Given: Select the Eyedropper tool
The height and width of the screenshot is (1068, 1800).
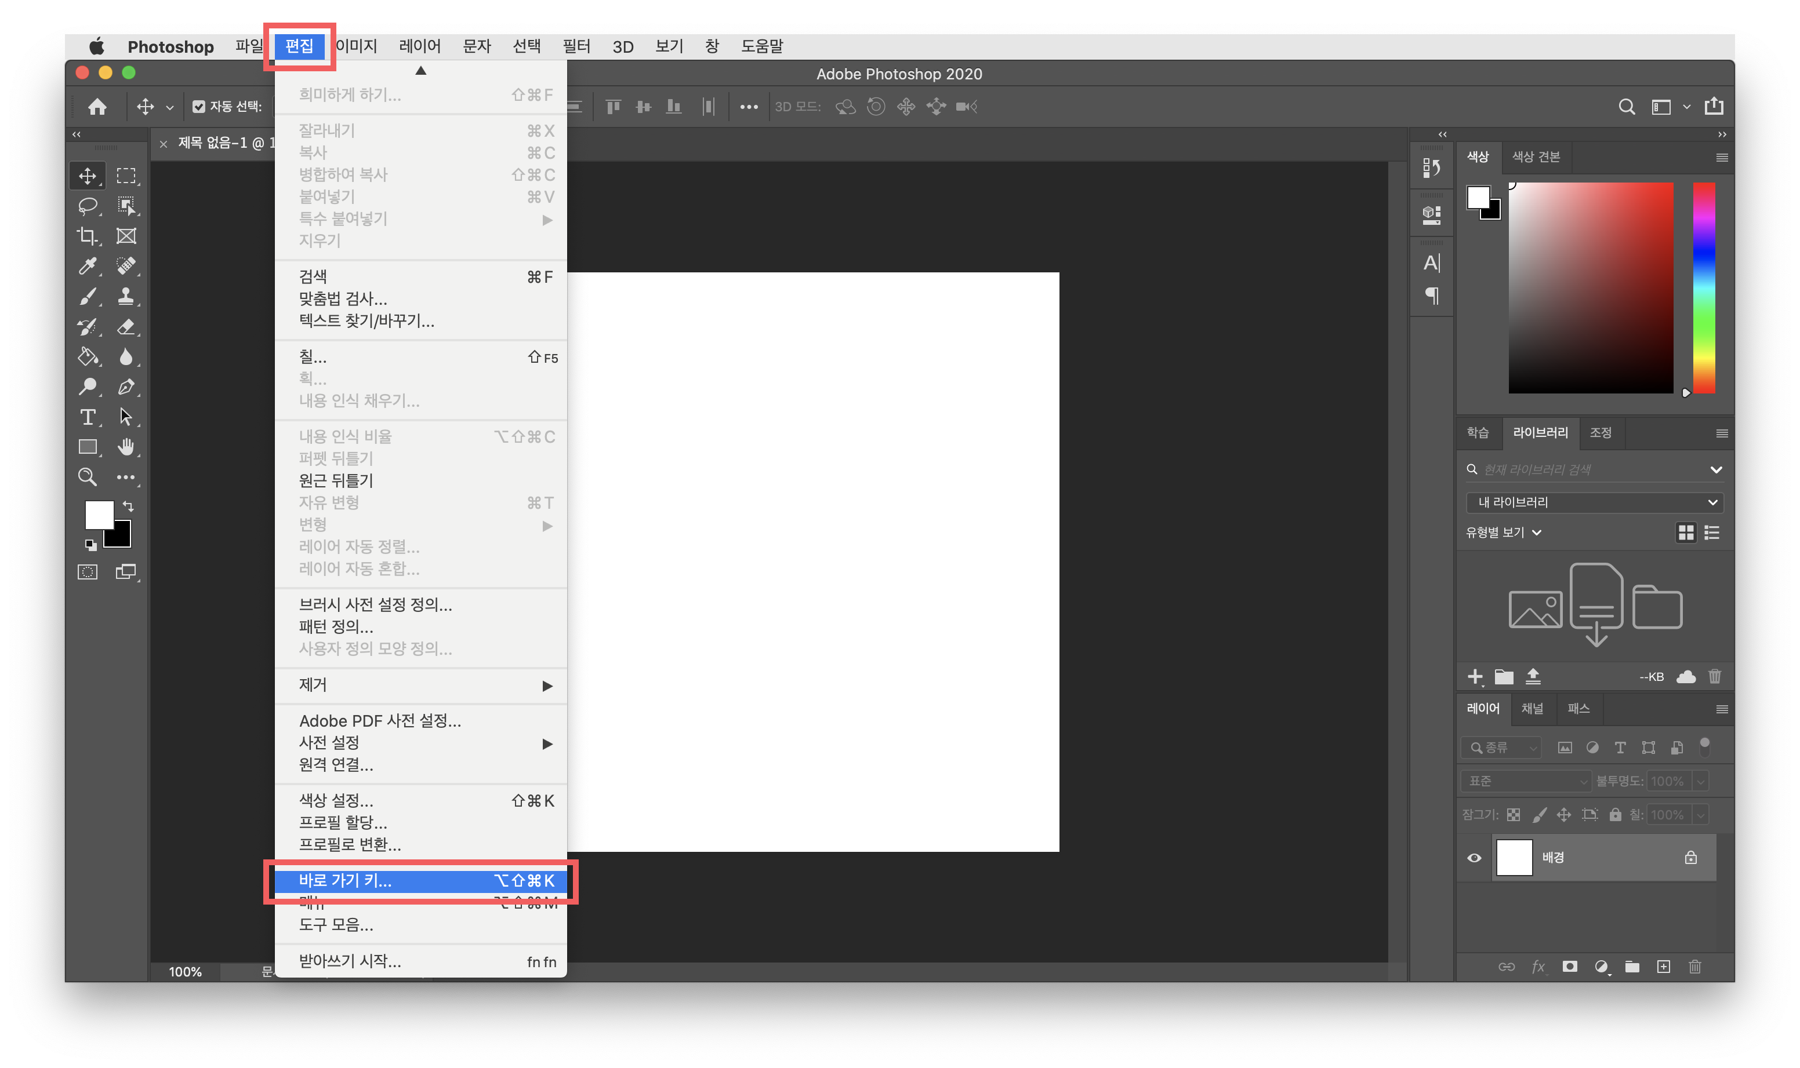Looking at the screenshot, I should click(88, 267).
